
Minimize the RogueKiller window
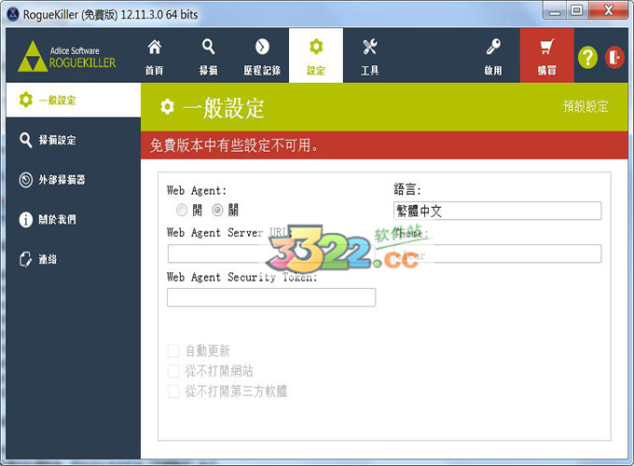pos(555,11)
